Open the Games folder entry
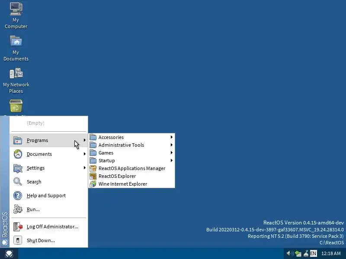346x259 pixels. pyautogui.click(x=132, y=153)
